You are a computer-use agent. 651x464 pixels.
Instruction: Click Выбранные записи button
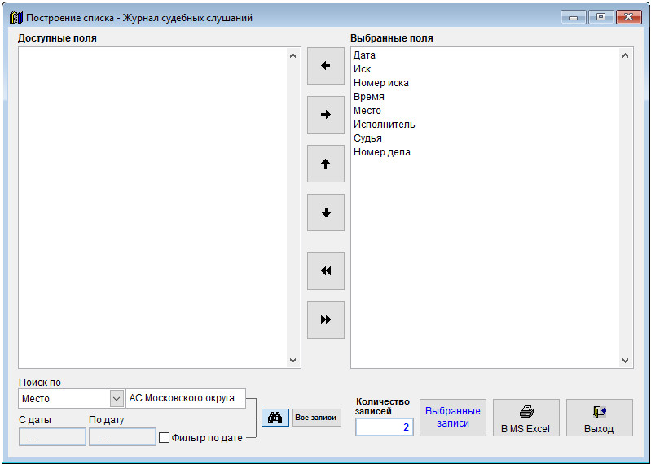click(x=452, y=418)
